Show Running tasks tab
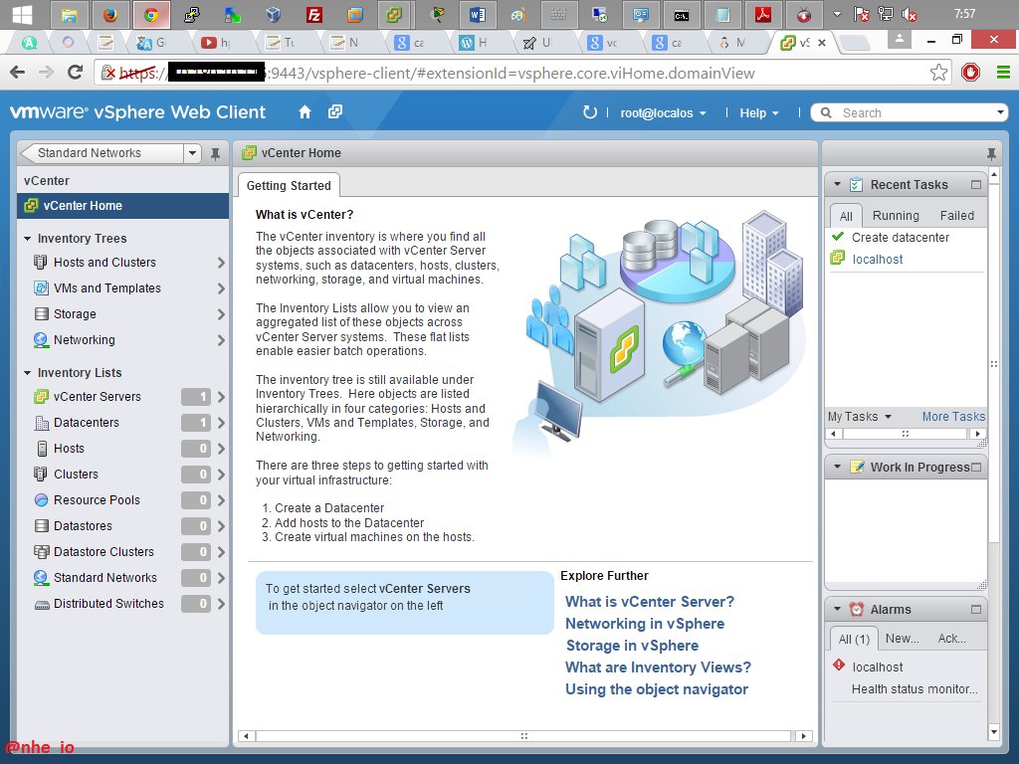1019x764 pixels. click(896, 216)
